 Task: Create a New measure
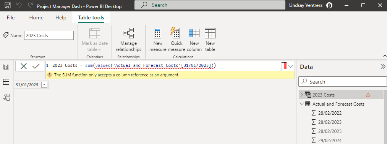pyautogui.click(x=158, y=40)
